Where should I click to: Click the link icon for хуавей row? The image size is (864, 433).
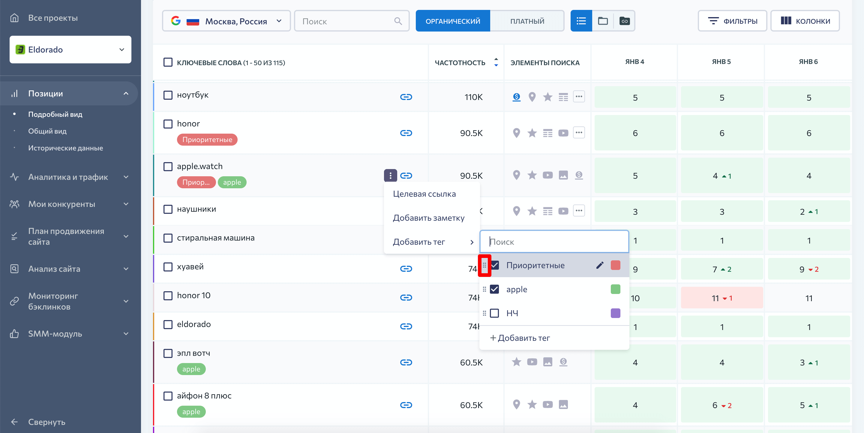coord(406,268)
